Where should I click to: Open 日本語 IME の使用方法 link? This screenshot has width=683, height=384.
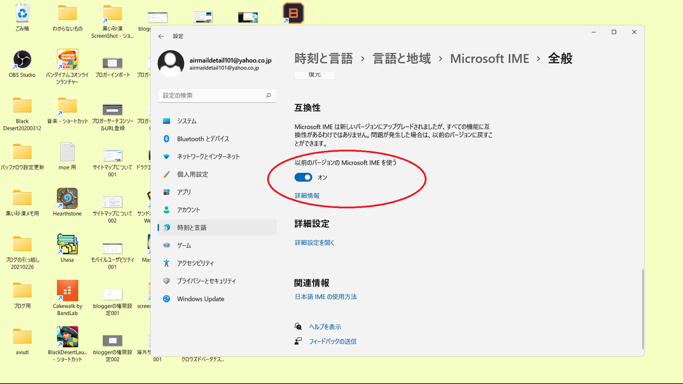pyautogui.click(x=326, y=297)
